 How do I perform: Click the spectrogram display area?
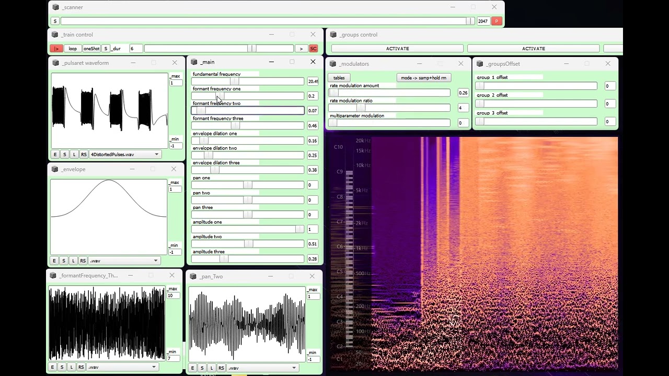(494, 254)
